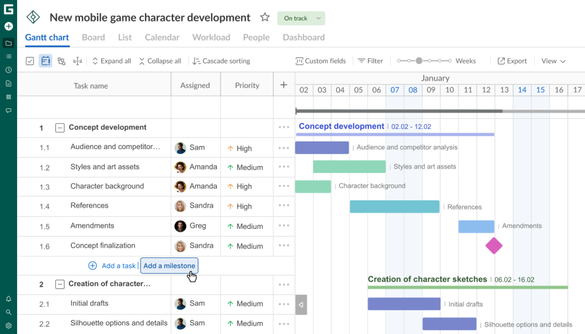Image resolution: width=585 pixels, height=334 pixels.
Task: Collapse the Creation of character group
Action: 60,284
